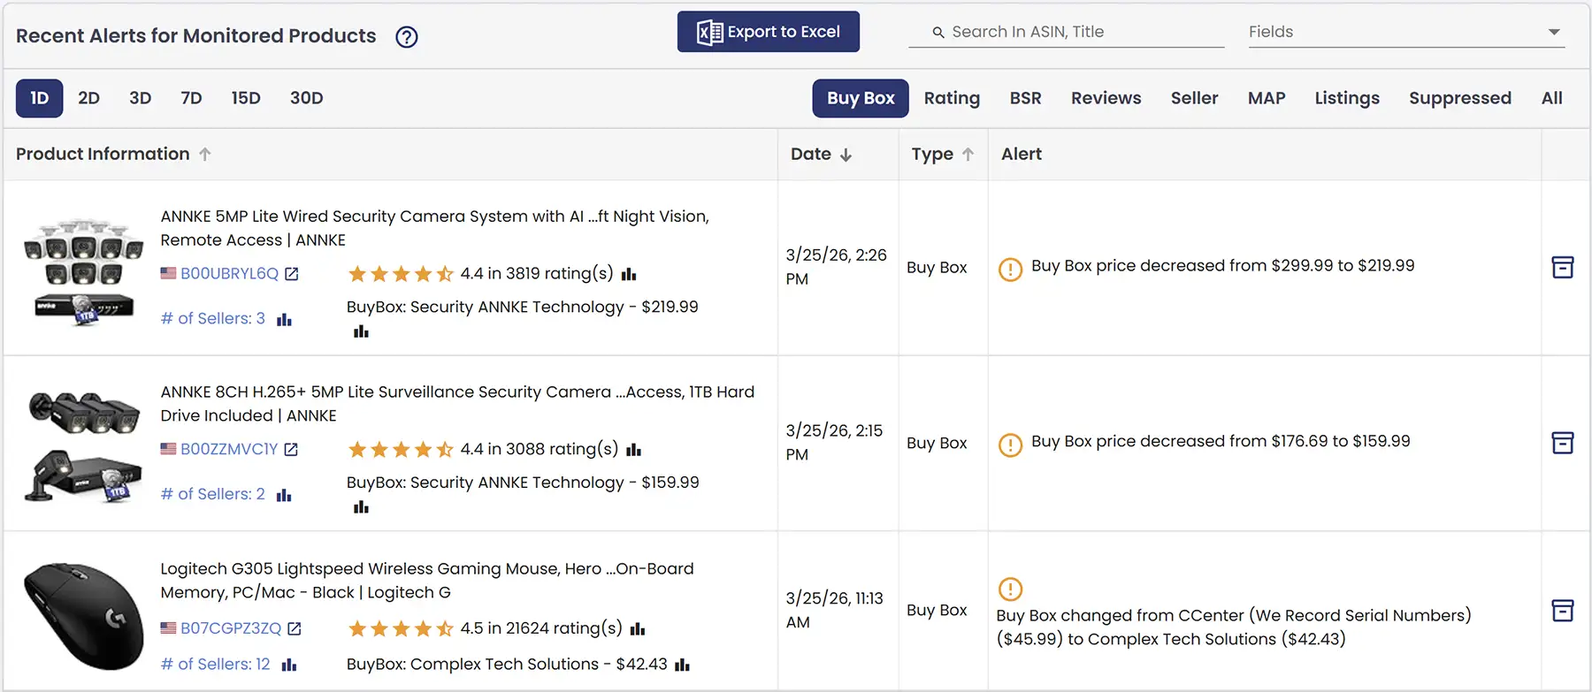
Task: Show sellers chart next to Sellers: 12
Action: pyautogui.click(x=289, y=665)
